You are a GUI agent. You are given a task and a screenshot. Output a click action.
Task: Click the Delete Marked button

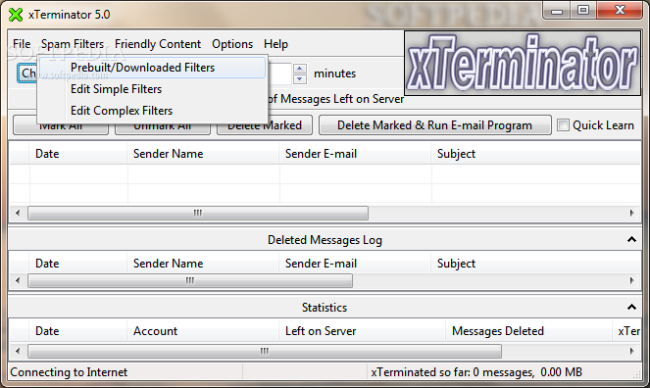(265, 126)
